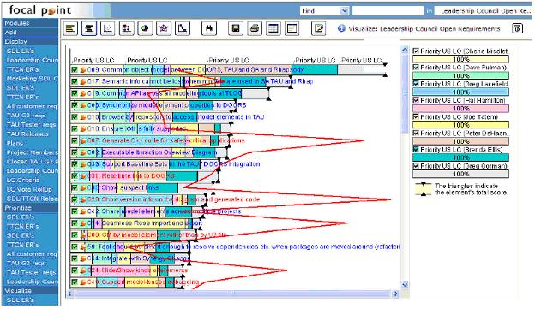
Task: Open Leadership Council Open Re... module dropdown
Action: point(485,11)
